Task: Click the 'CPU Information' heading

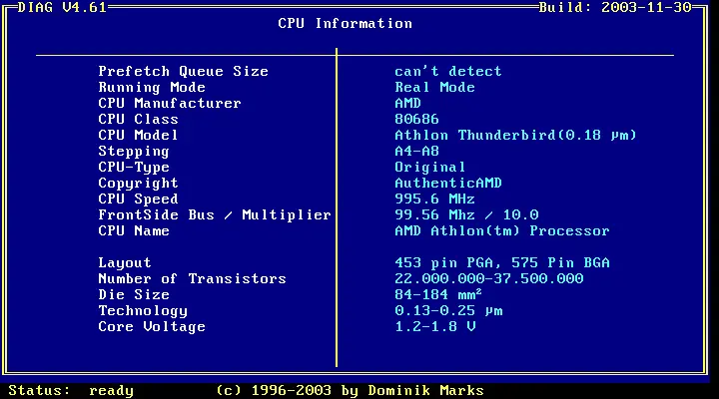Action: tap(345, 23)
